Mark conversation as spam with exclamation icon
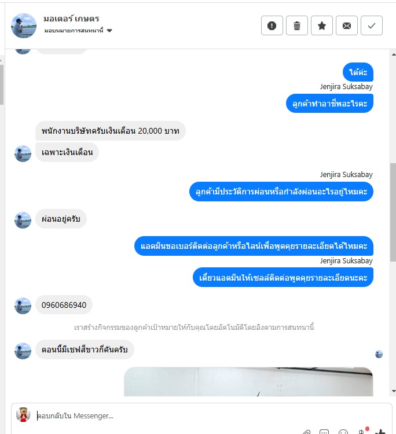 coord(272,25)
